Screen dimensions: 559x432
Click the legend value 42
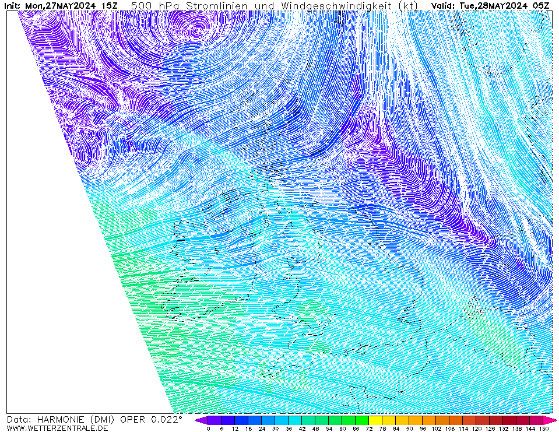click(302, 429)
